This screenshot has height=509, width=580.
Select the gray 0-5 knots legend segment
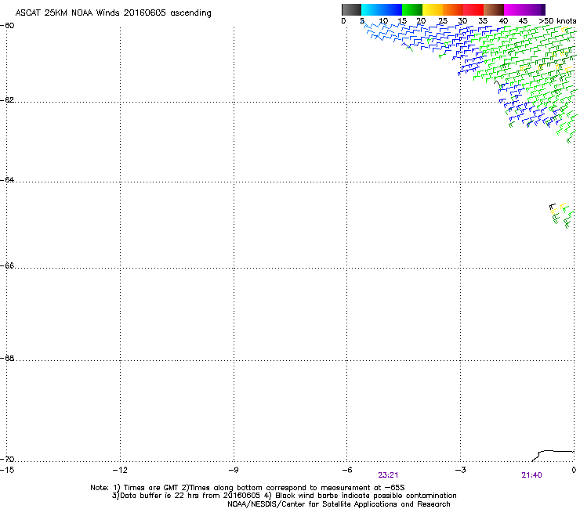point(351,9)
